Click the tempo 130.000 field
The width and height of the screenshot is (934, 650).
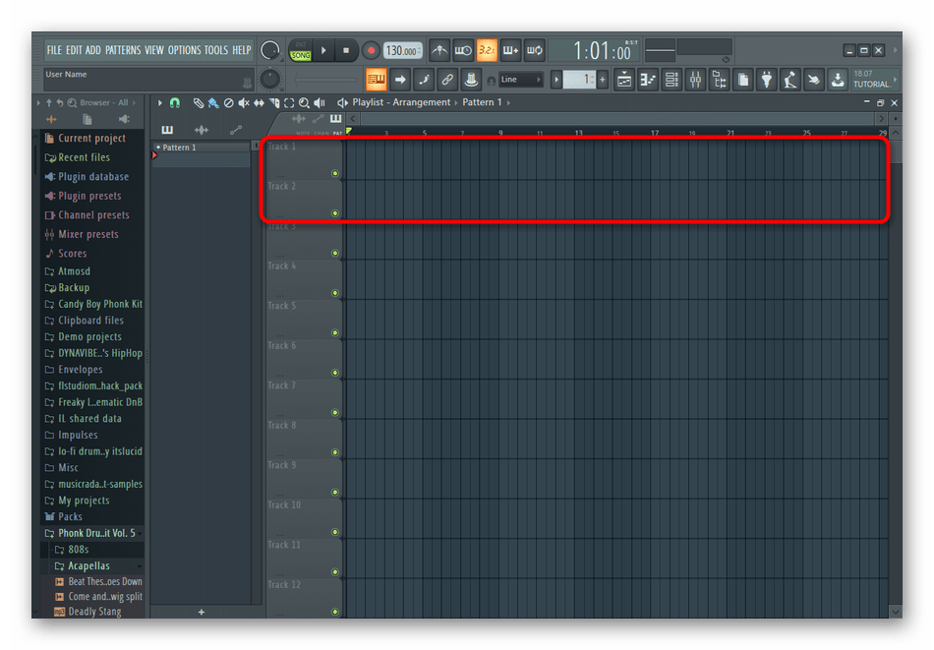click(x=403, y=50)
